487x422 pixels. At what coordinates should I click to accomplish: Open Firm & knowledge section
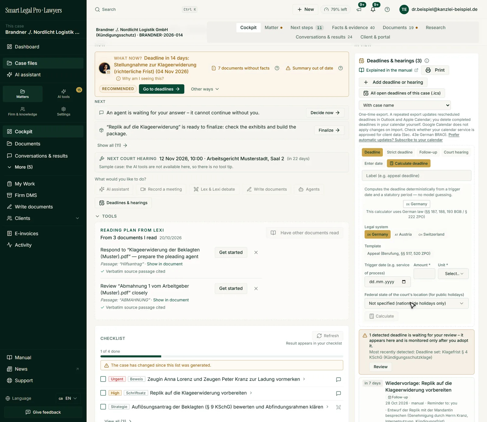click(23, 111)
